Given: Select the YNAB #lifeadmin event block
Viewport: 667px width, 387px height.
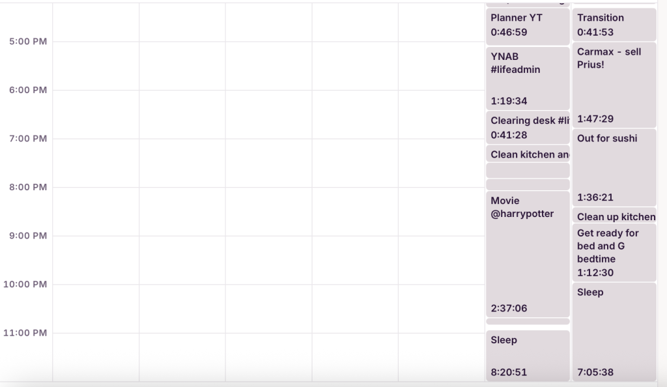Looking at the screenshot, I should [x=527, y=78].
